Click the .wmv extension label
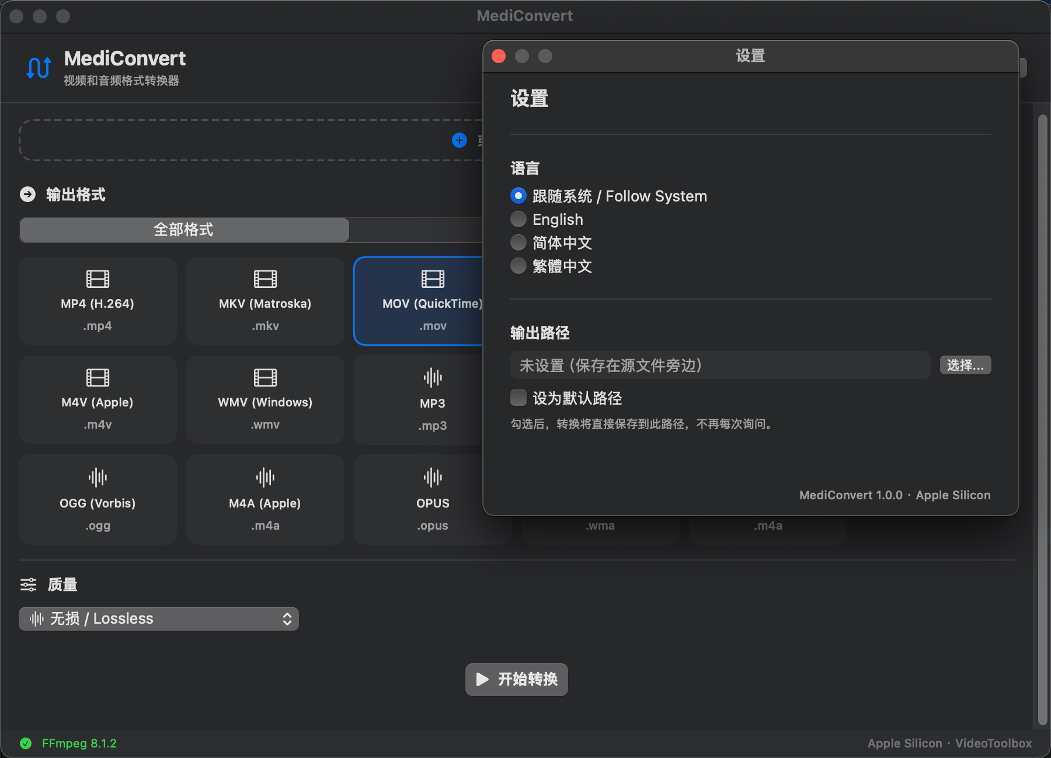 (265, 425)
